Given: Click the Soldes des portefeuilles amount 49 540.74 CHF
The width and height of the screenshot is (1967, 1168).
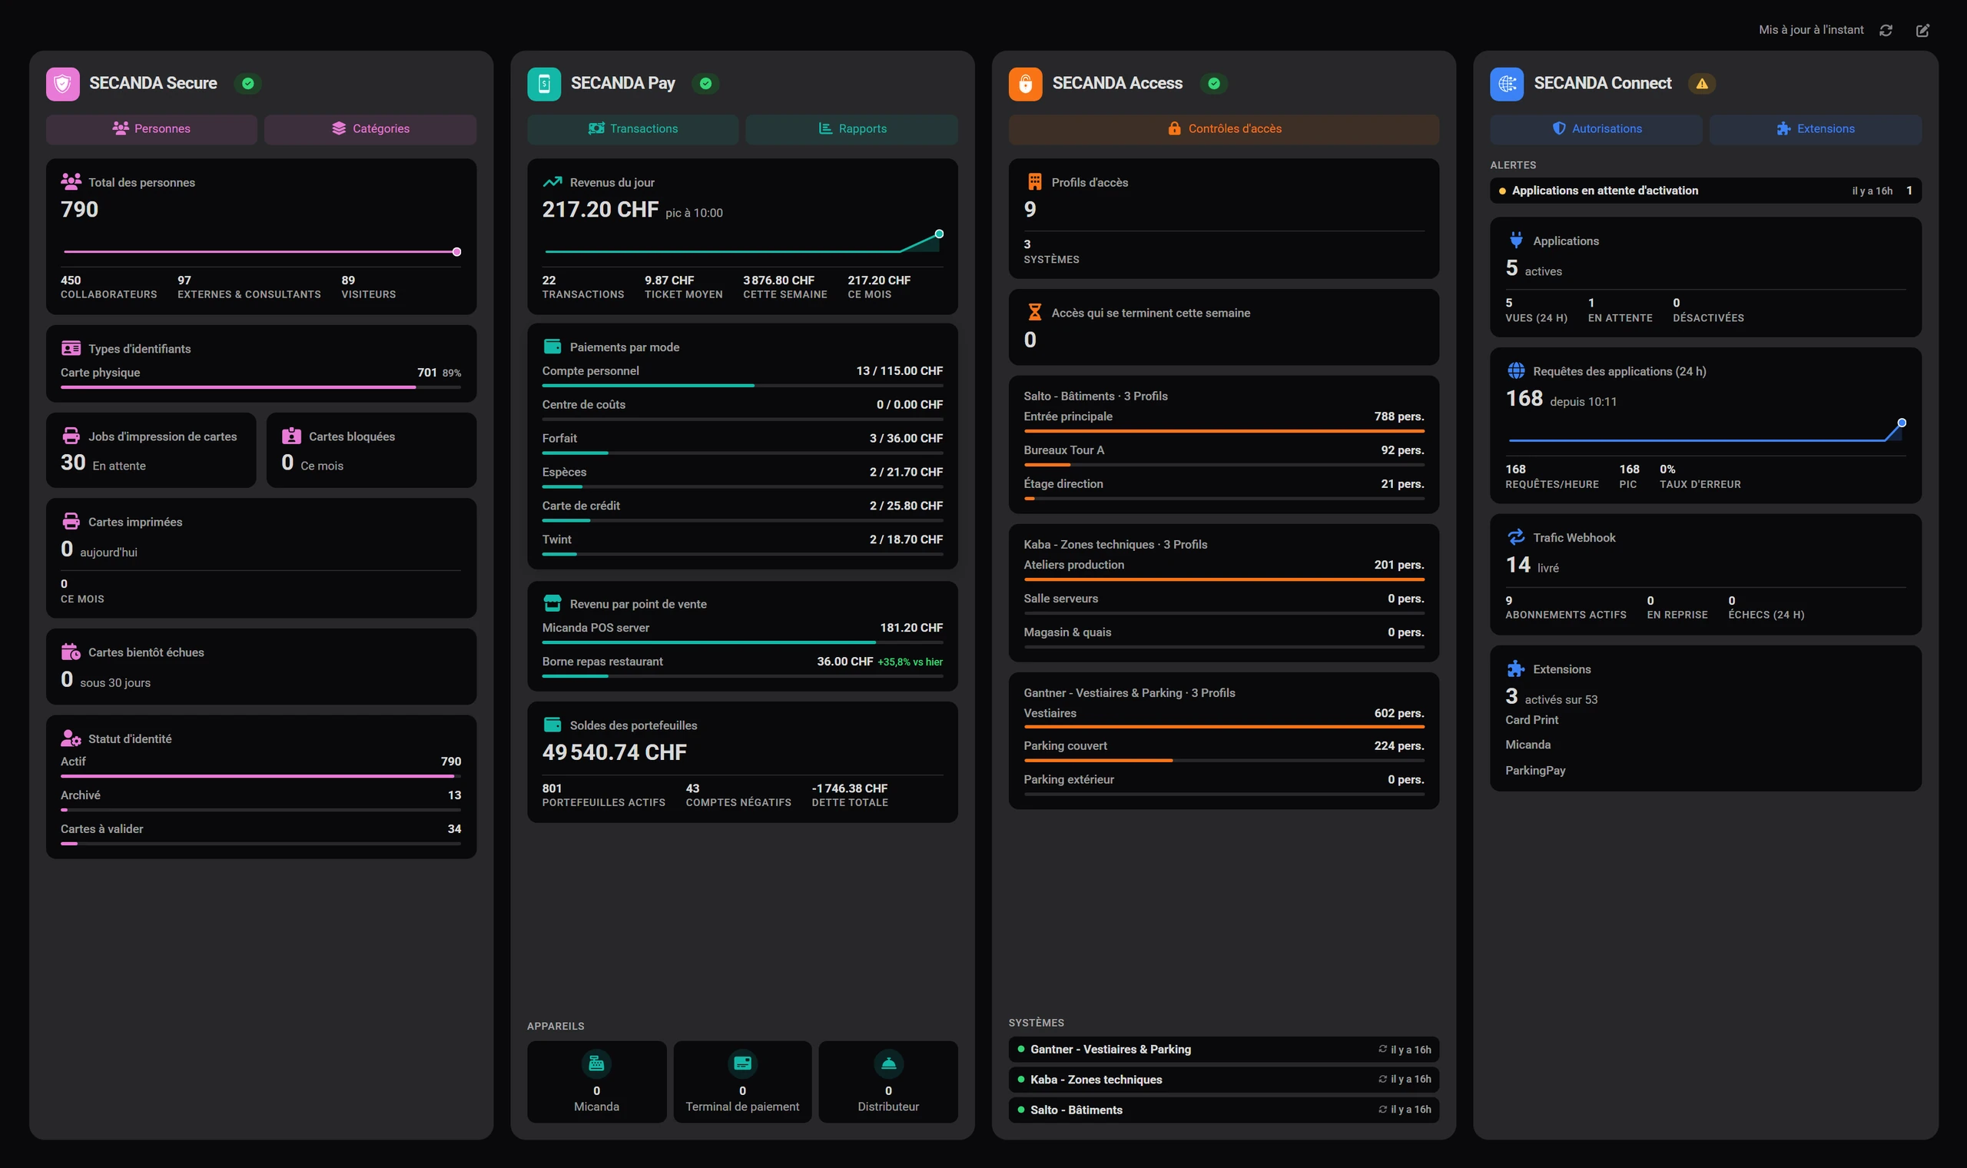Looking at the screenshot, I should 614,752.
